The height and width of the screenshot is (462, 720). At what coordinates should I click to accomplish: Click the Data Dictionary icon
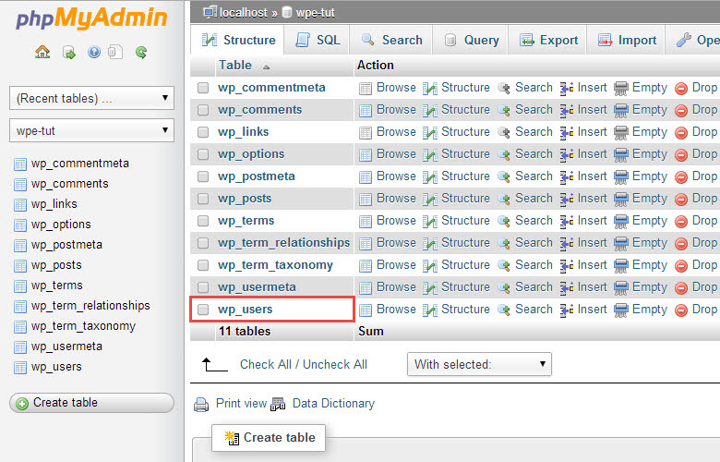[x=278, y=405]
